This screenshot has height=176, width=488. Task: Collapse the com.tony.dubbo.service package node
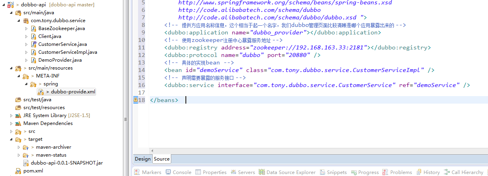(19, 21)
